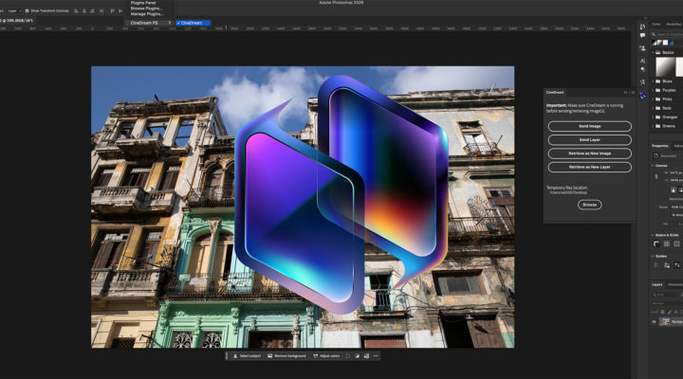Click the Send Layer button
This screenshot has width=683, height=379.
[x=589, y=139]
